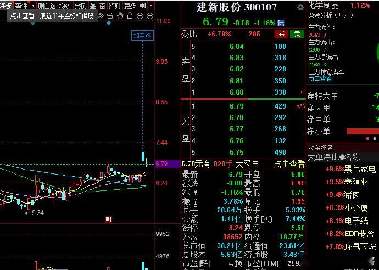
Task: Select buy level 5 price 6.75
Action: click(237, 153)
